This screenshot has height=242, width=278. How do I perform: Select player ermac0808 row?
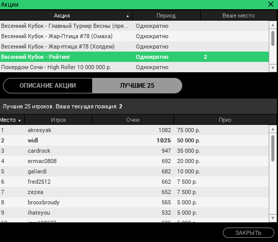pyautogui.click(x=134, y=161)
